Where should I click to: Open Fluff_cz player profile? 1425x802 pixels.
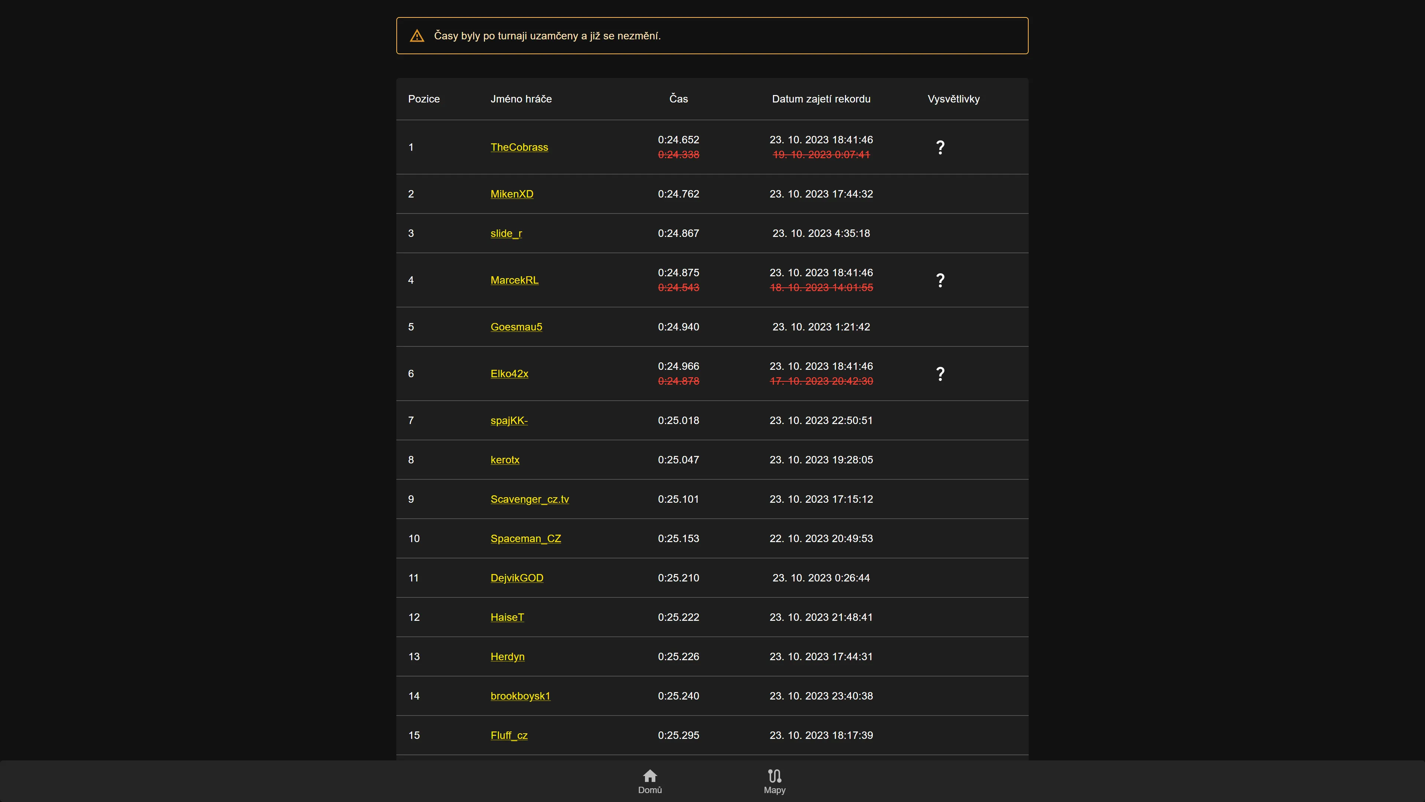pos(509,735)
